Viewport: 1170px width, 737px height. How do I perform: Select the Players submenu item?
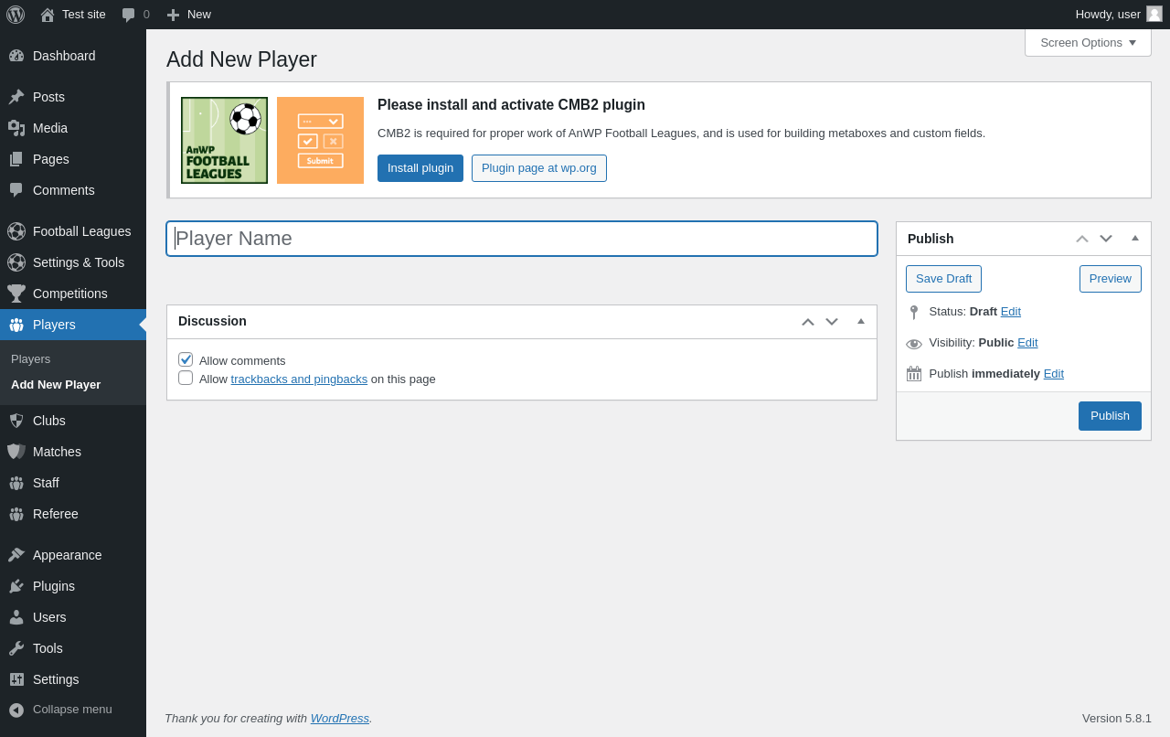(x=31, y=358)
